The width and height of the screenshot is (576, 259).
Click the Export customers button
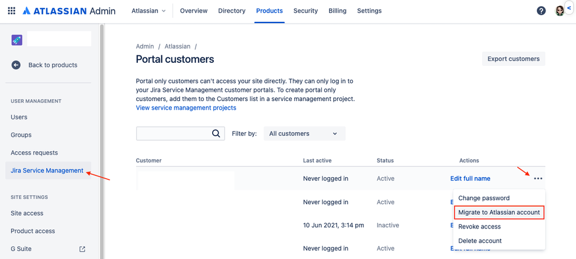pos(514,59)
